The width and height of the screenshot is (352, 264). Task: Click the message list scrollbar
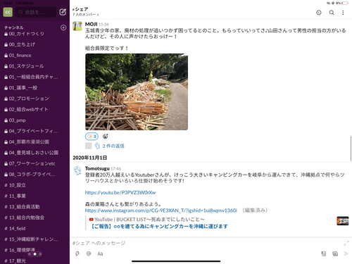[x=351, y=148]
